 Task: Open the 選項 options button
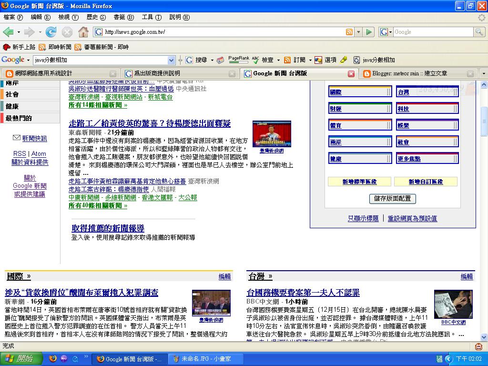pos(325,60)
